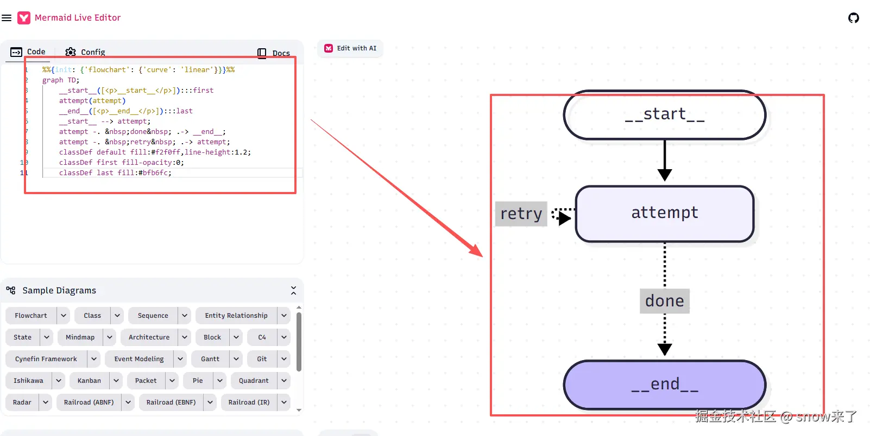Load the Sequence sample diagram
This screenshot has height=436, width=870.
153,316
